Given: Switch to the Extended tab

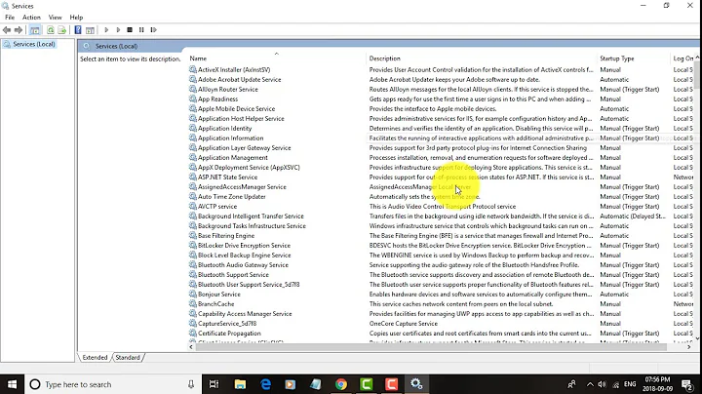Looking at the screenshot, I should pyautogui.click(x=95, y=357).
